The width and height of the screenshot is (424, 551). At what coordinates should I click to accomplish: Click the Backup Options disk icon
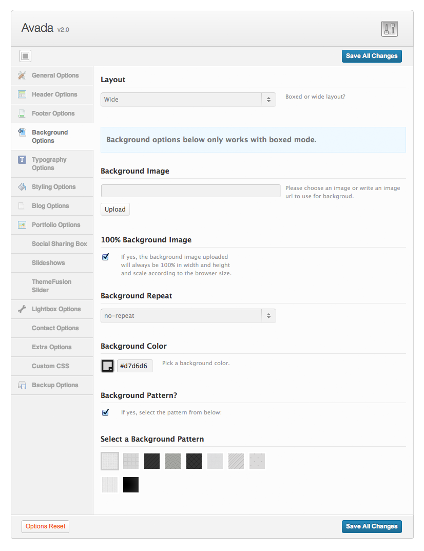coord(22,385)
